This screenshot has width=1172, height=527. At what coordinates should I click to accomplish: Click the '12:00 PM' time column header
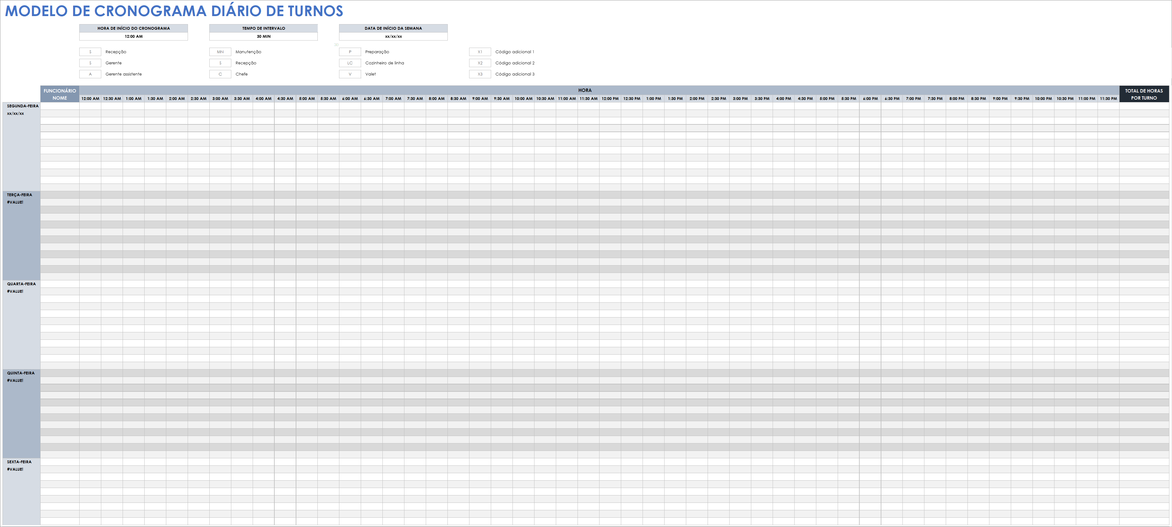pyautogui.click(x=610, y=99)
